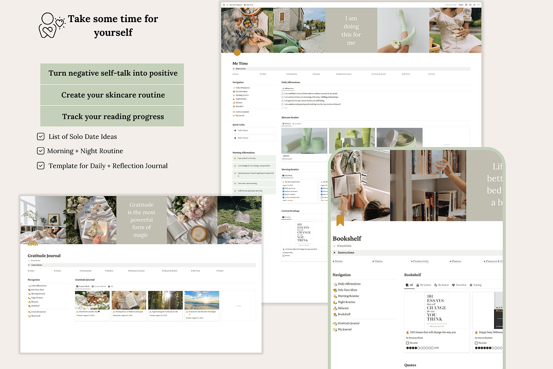
Task: Click the 44% reading progress dots
Action: point(419,348)
